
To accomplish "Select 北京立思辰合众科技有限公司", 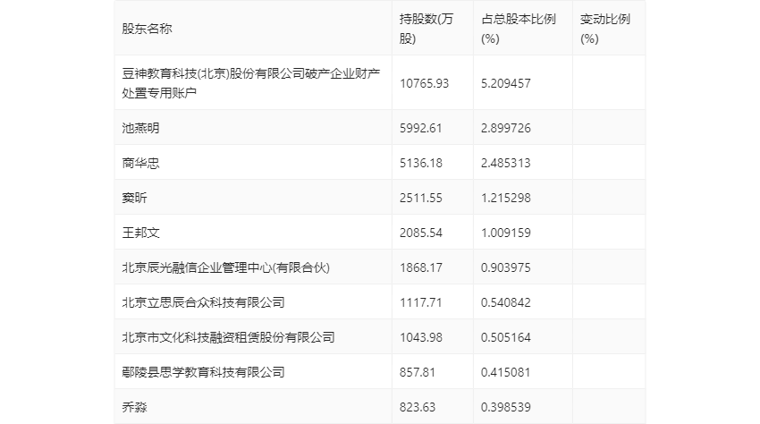I will (203, 302).
